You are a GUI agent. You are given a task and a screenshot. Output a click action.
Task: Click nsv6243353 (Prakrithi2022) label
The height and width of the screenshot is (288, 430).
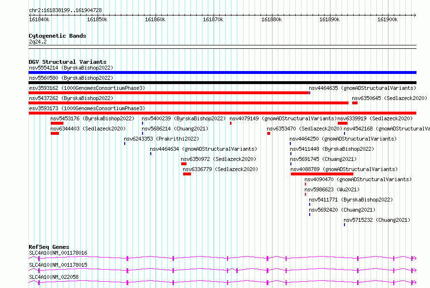[x=161, y=139]
